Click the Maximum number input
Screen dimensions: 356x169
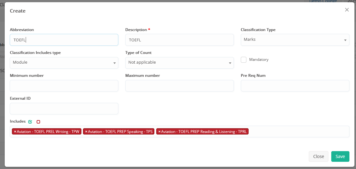pyautogui.click(x=179, y=86)
